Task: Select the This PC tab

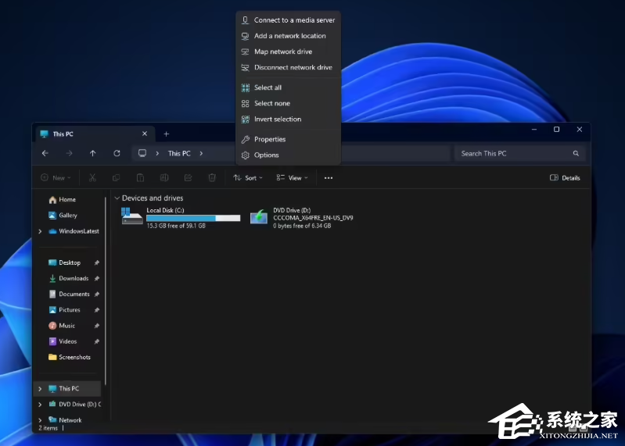Action: [95, 134]
